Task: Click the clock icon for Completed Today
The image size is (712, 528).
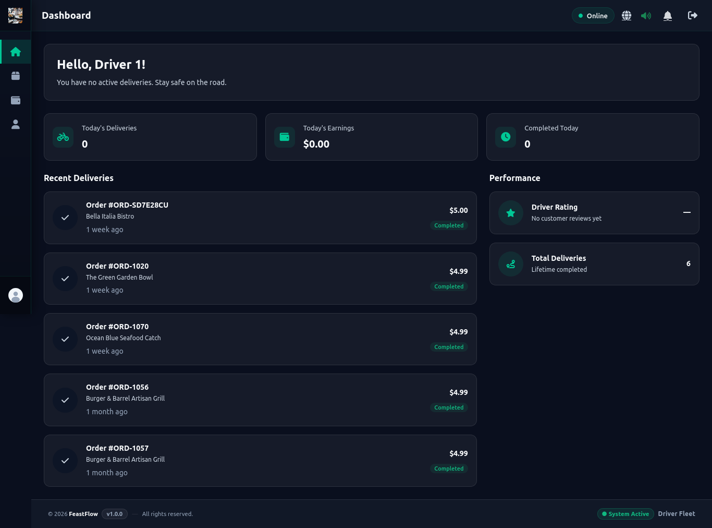Action: point(506,137)
